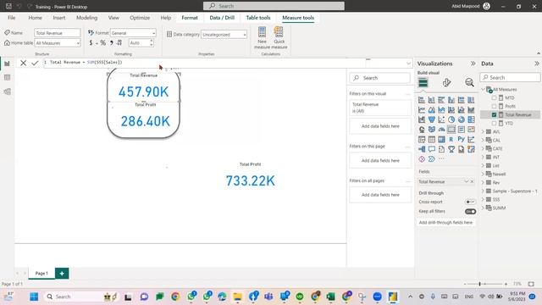Image resolution: width=542 pixels, height=305 pixels.
Task: Toggle Cross-report drill through switch
Action: [x=470, y=202]
